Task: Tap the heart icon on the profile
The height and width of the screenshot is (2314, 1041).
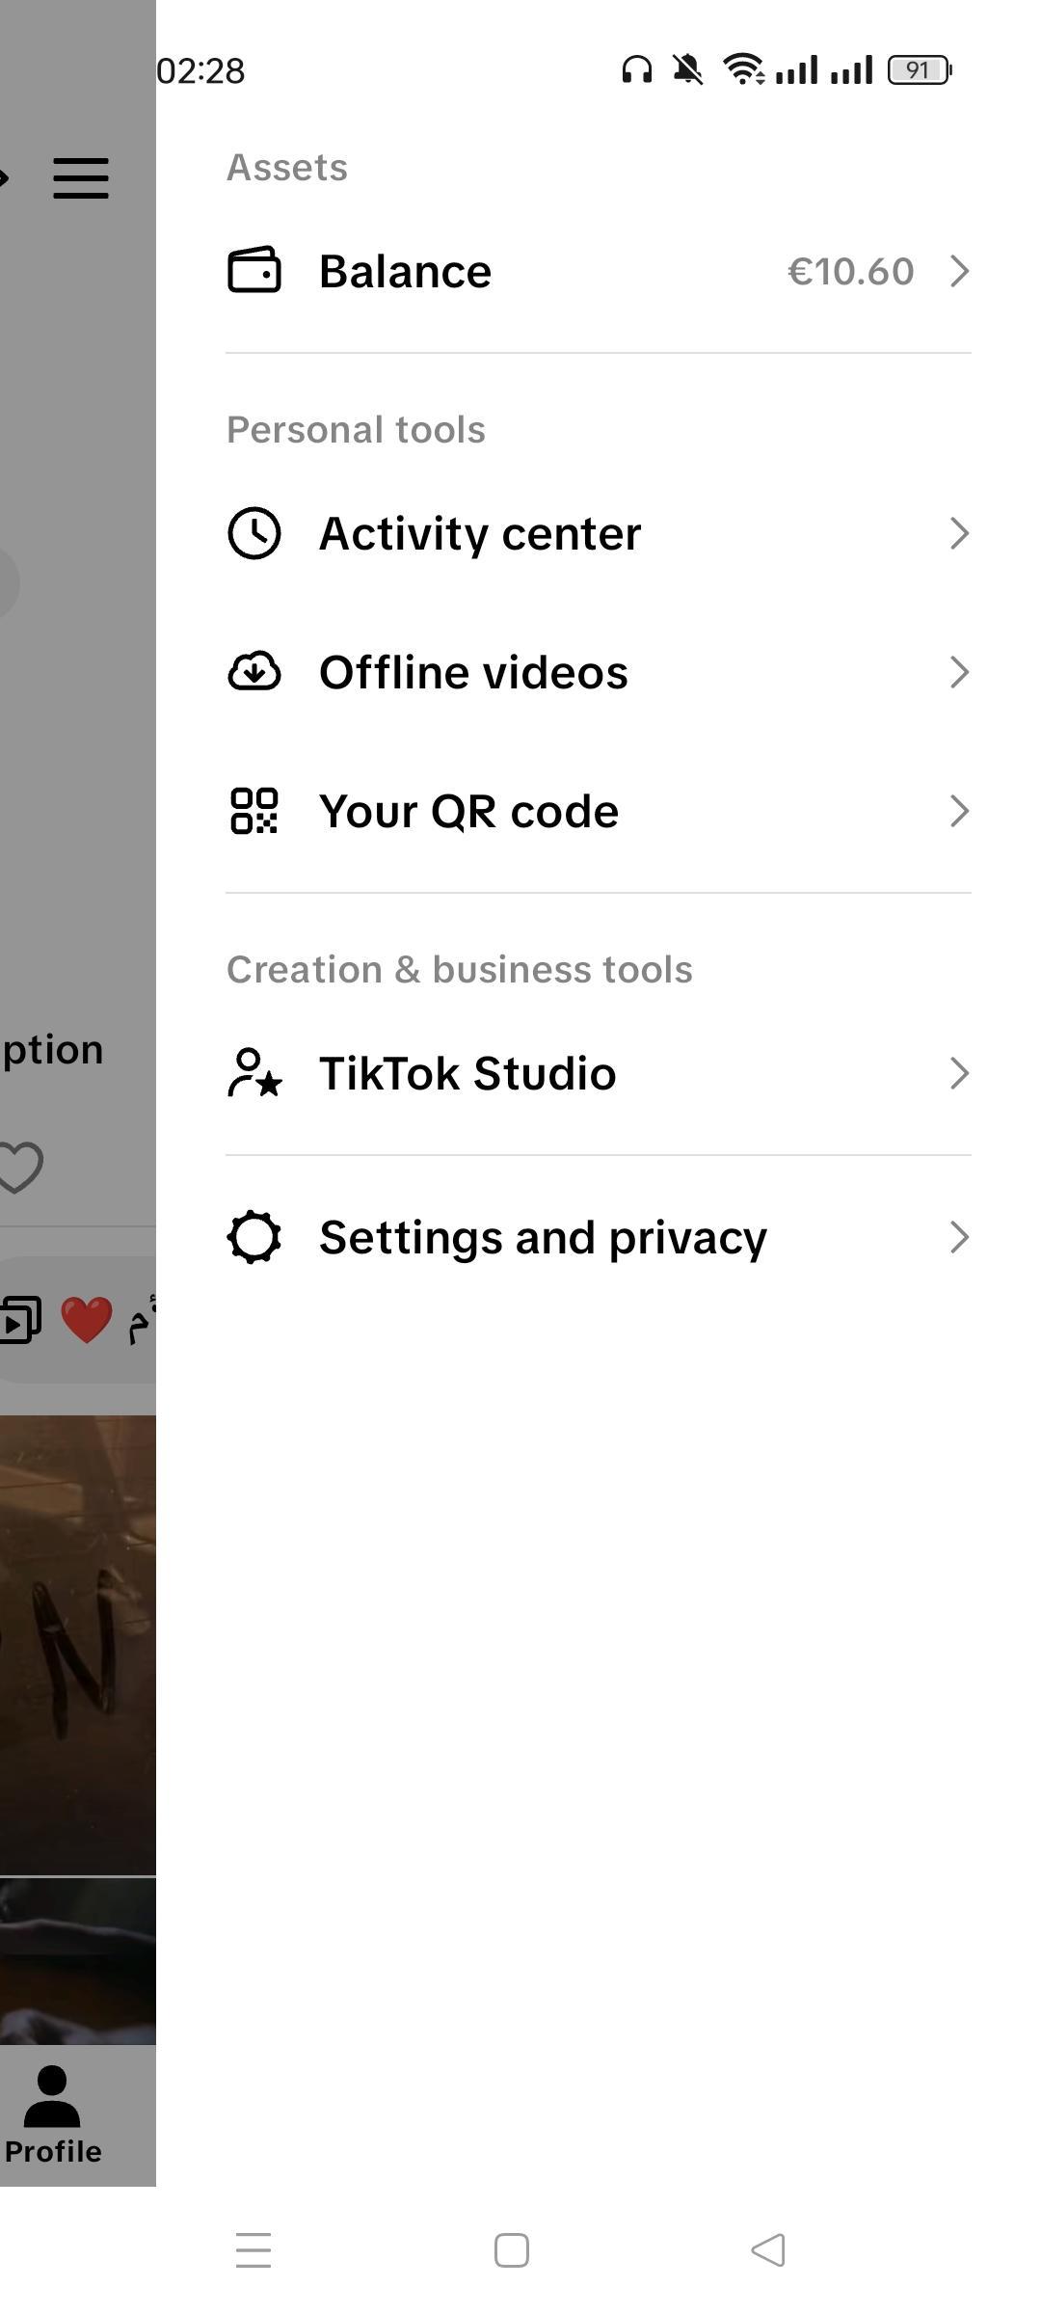Action: tap(20, 1167)
